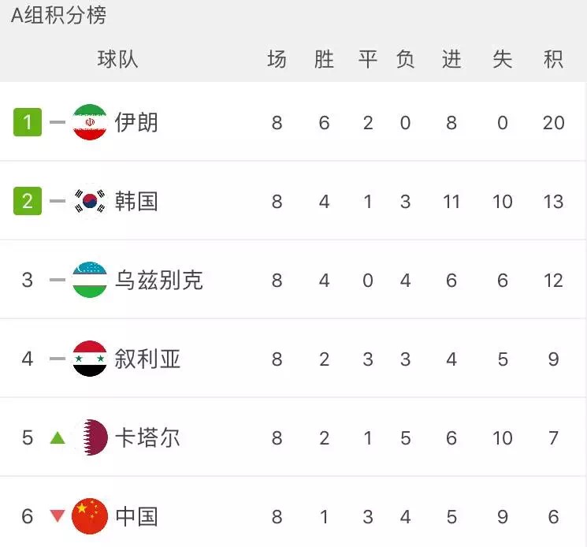Click Iran's 20 points value
The height and width of the screenshot is (547, 587).
click(x=553, y=122)
